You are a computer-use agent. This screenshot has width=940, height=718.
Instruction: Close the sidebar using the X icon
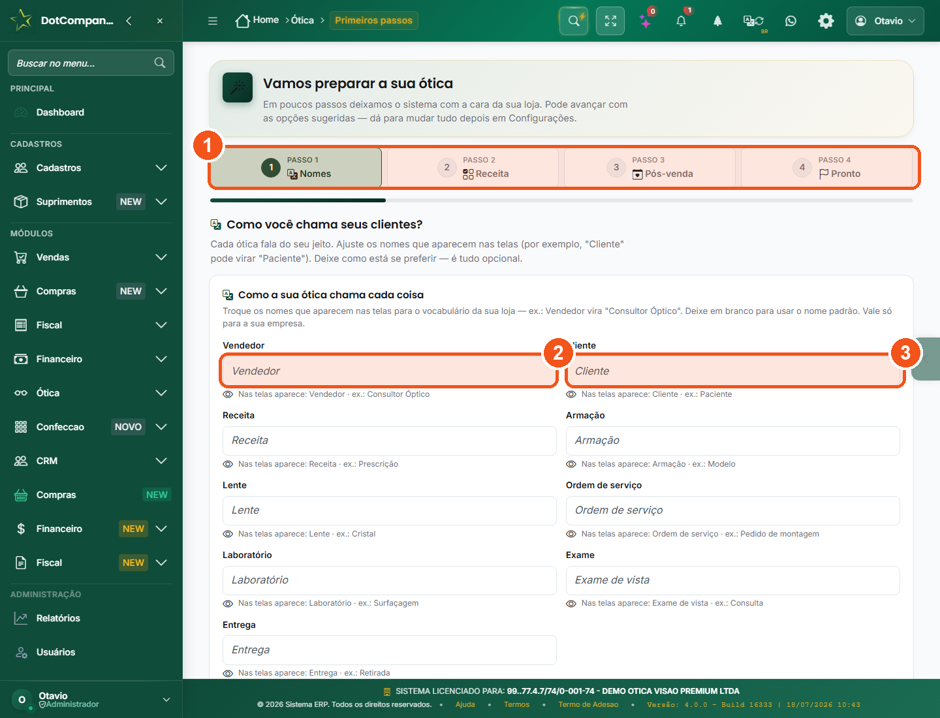pyautogui.click(x=160, y=21)
